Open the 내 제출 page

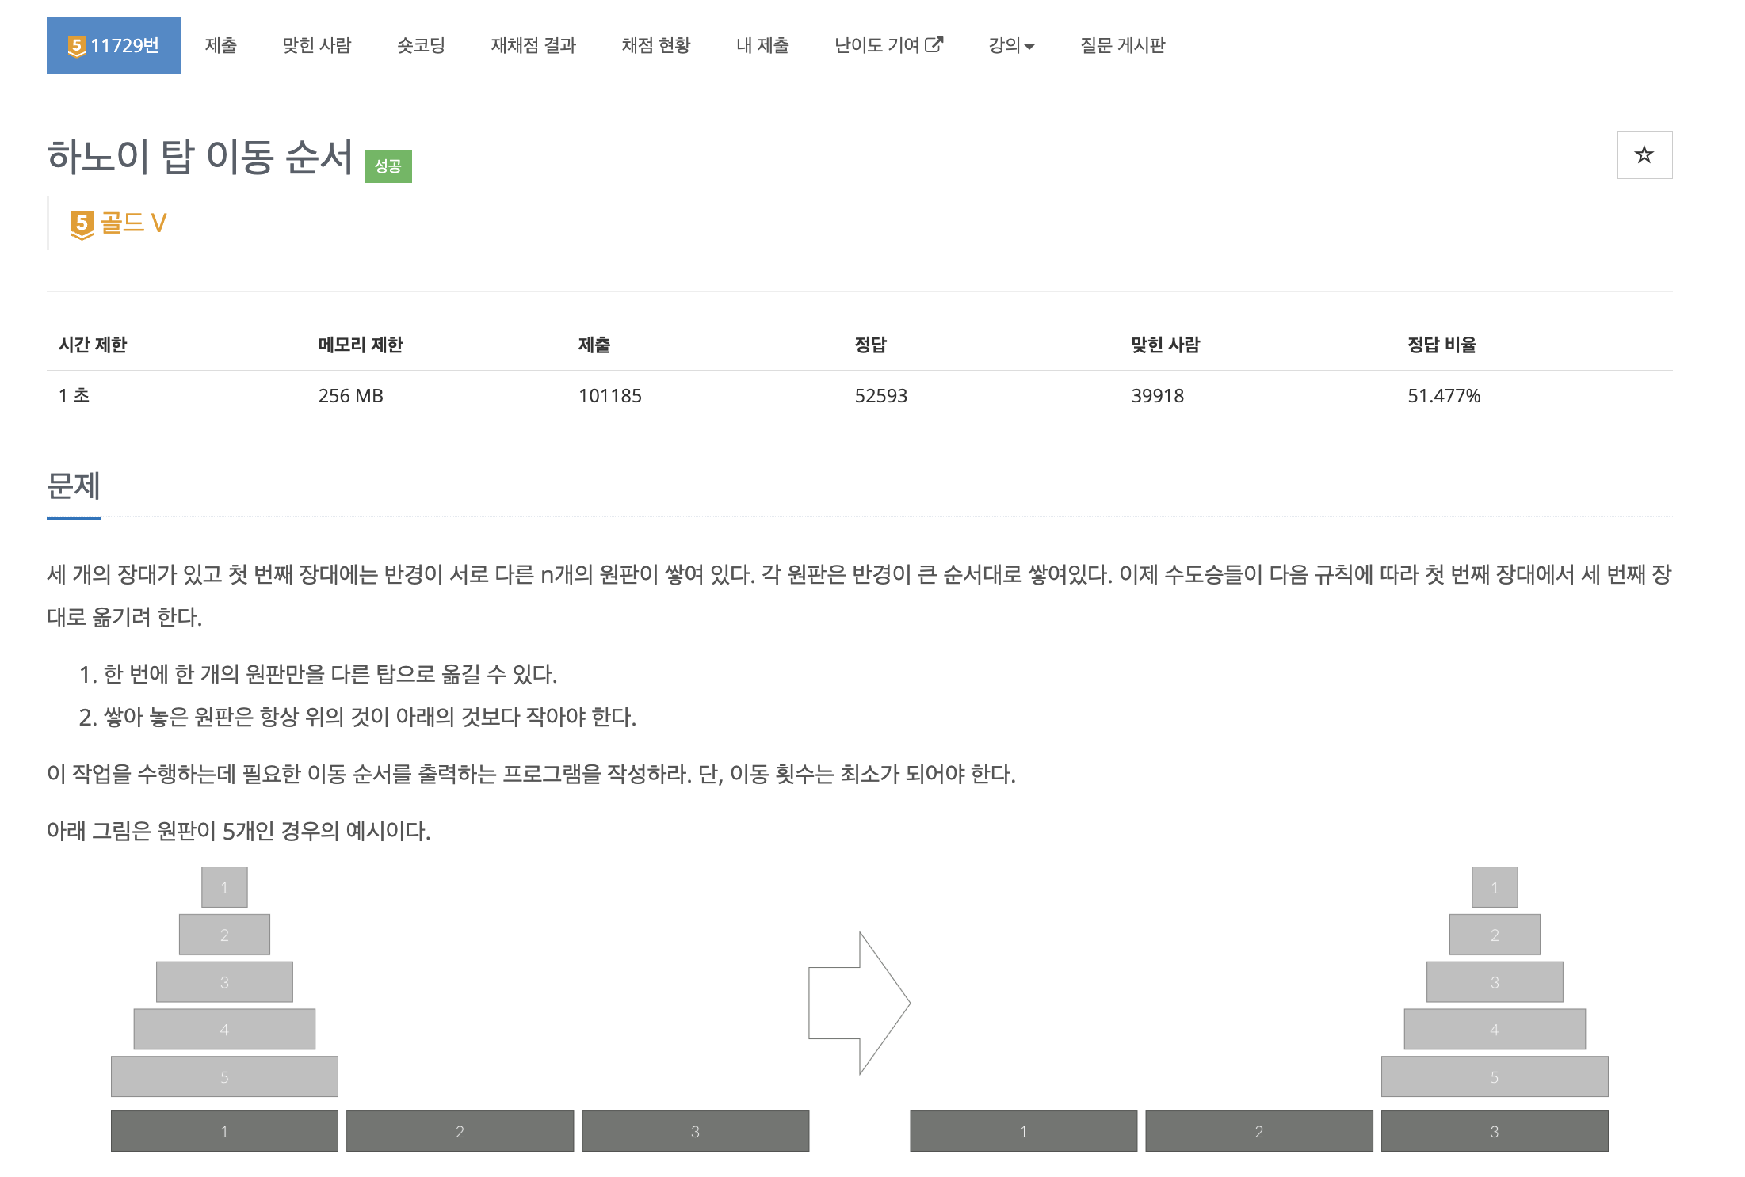click(762, 46)
